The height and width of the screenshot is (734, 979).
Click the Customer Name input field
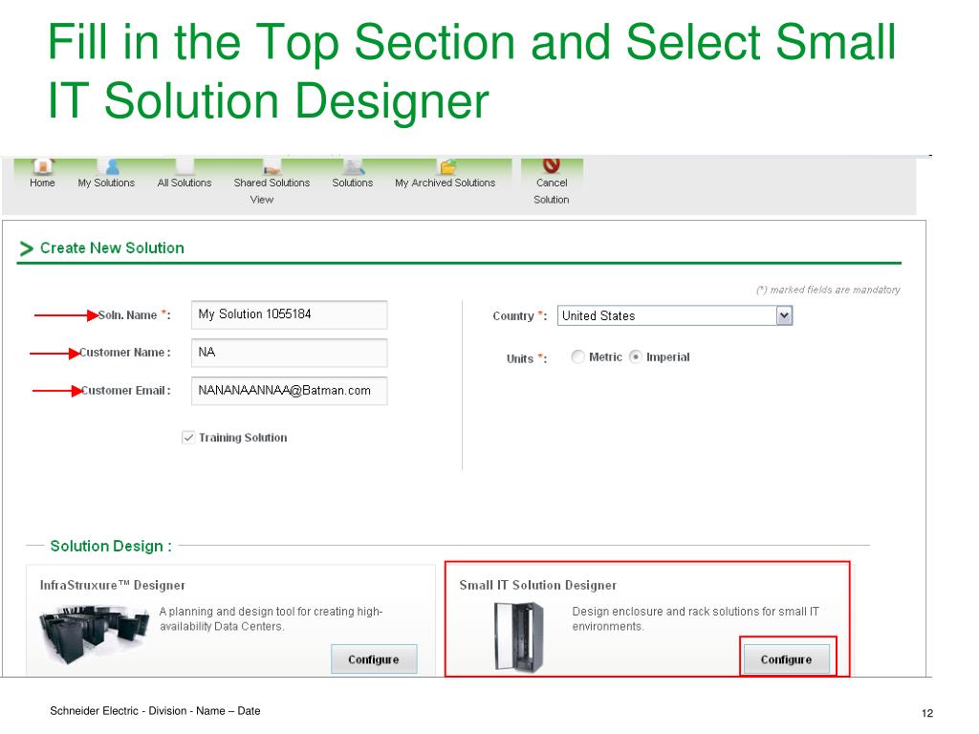(x=289, y=353)
